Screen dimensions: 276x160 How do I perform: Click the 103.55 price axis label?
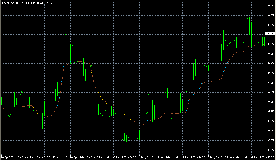coord(270,150)
